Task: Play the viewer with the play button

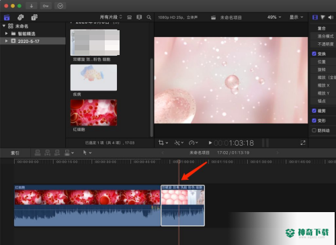Action: [210, 143]
